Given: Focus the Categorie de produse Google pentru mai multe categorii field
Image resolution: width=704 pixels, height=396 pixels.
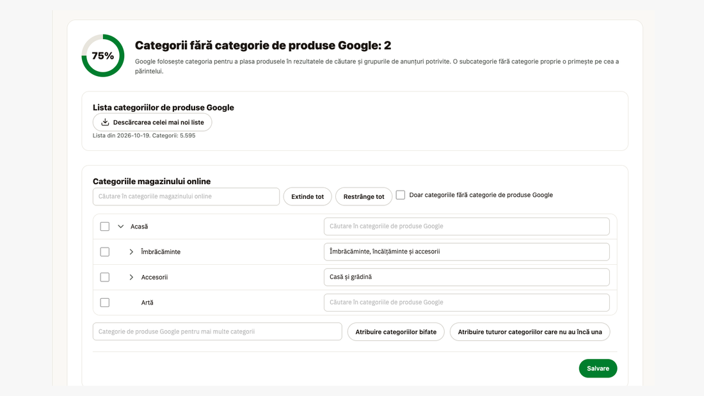Looking at the screenshot, I should 218,332.
